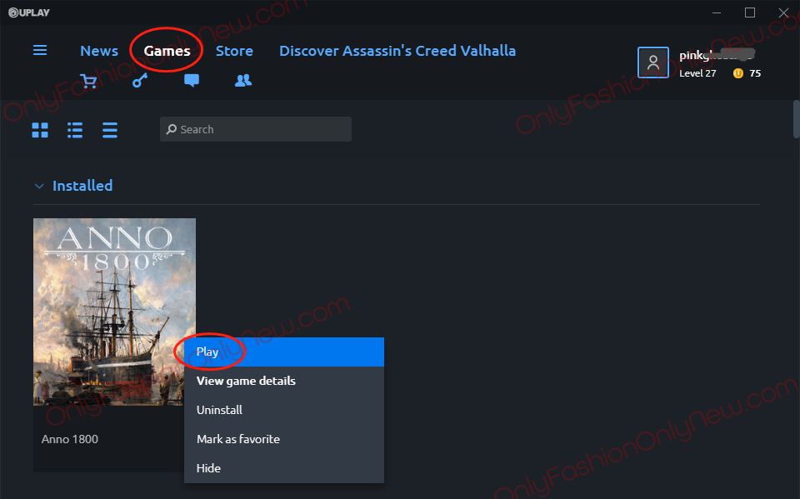Focus the Search games field
Image resolution: width=800 pixels, height=499 pixels.
tap(256, 129)
